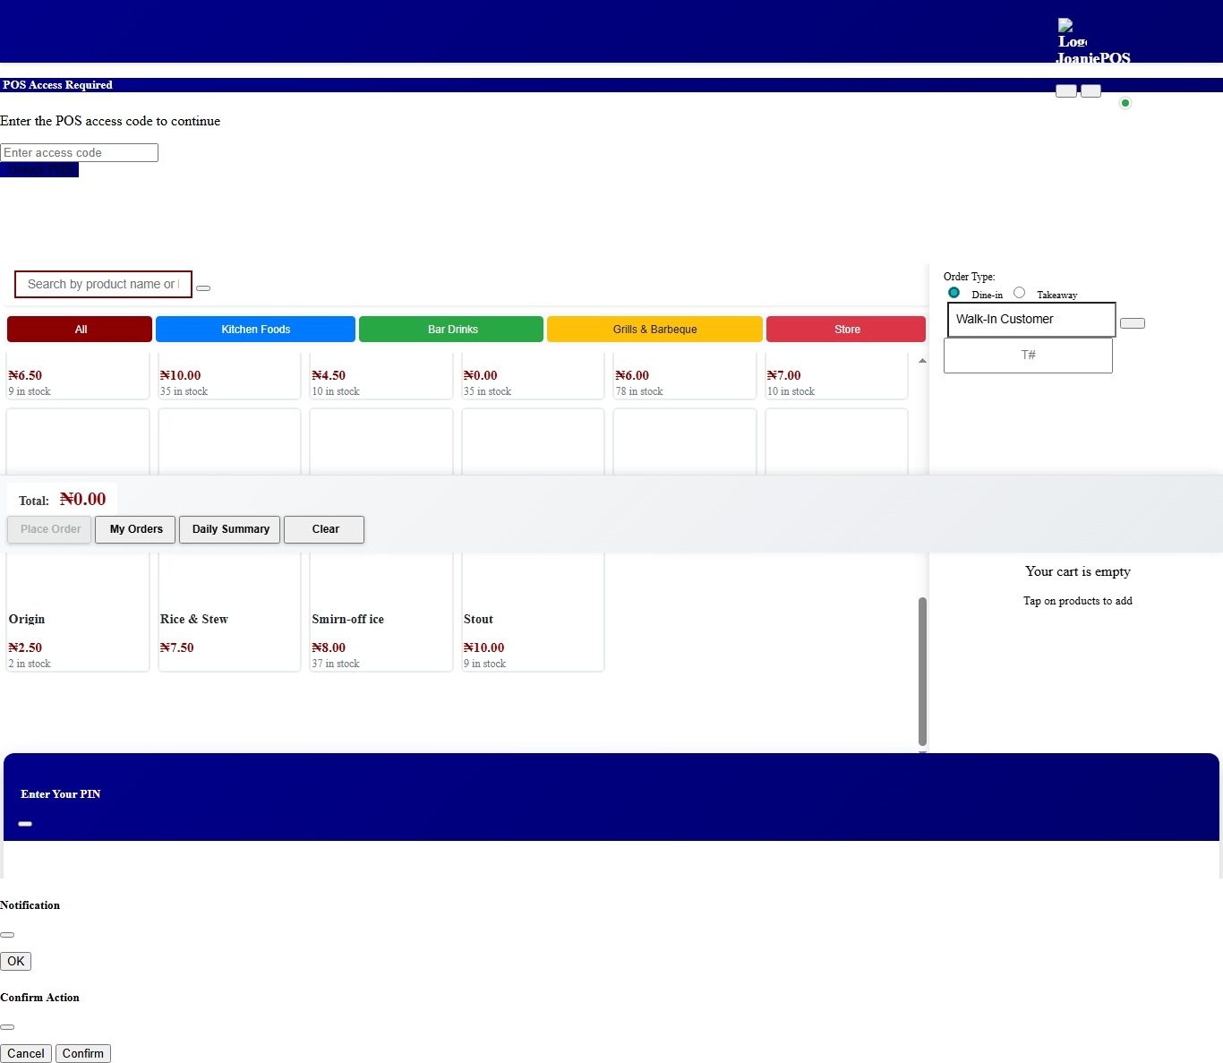Click the small close button under Confirm Action heading

[7, 1027]
